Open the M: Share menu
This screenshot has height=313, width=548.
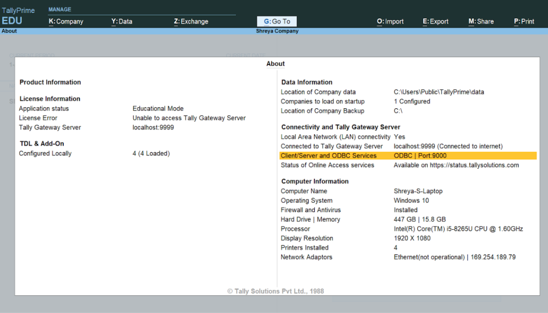481,22
